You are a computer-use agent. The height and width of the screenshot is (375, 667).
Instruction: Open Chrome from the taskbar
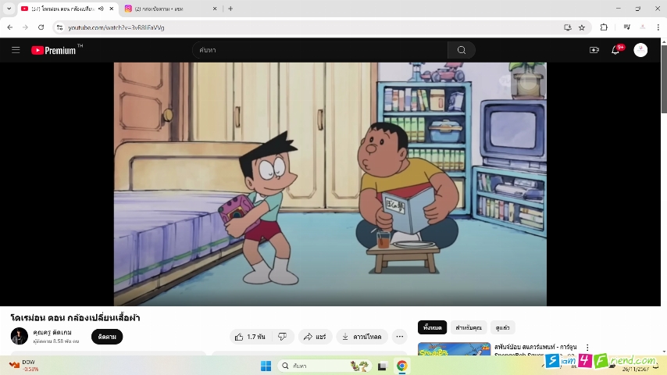[401, 366]
